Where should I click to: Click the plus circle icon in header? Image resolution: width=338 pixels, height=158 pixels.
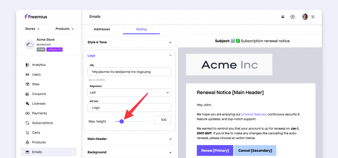(x=292, y=16)
